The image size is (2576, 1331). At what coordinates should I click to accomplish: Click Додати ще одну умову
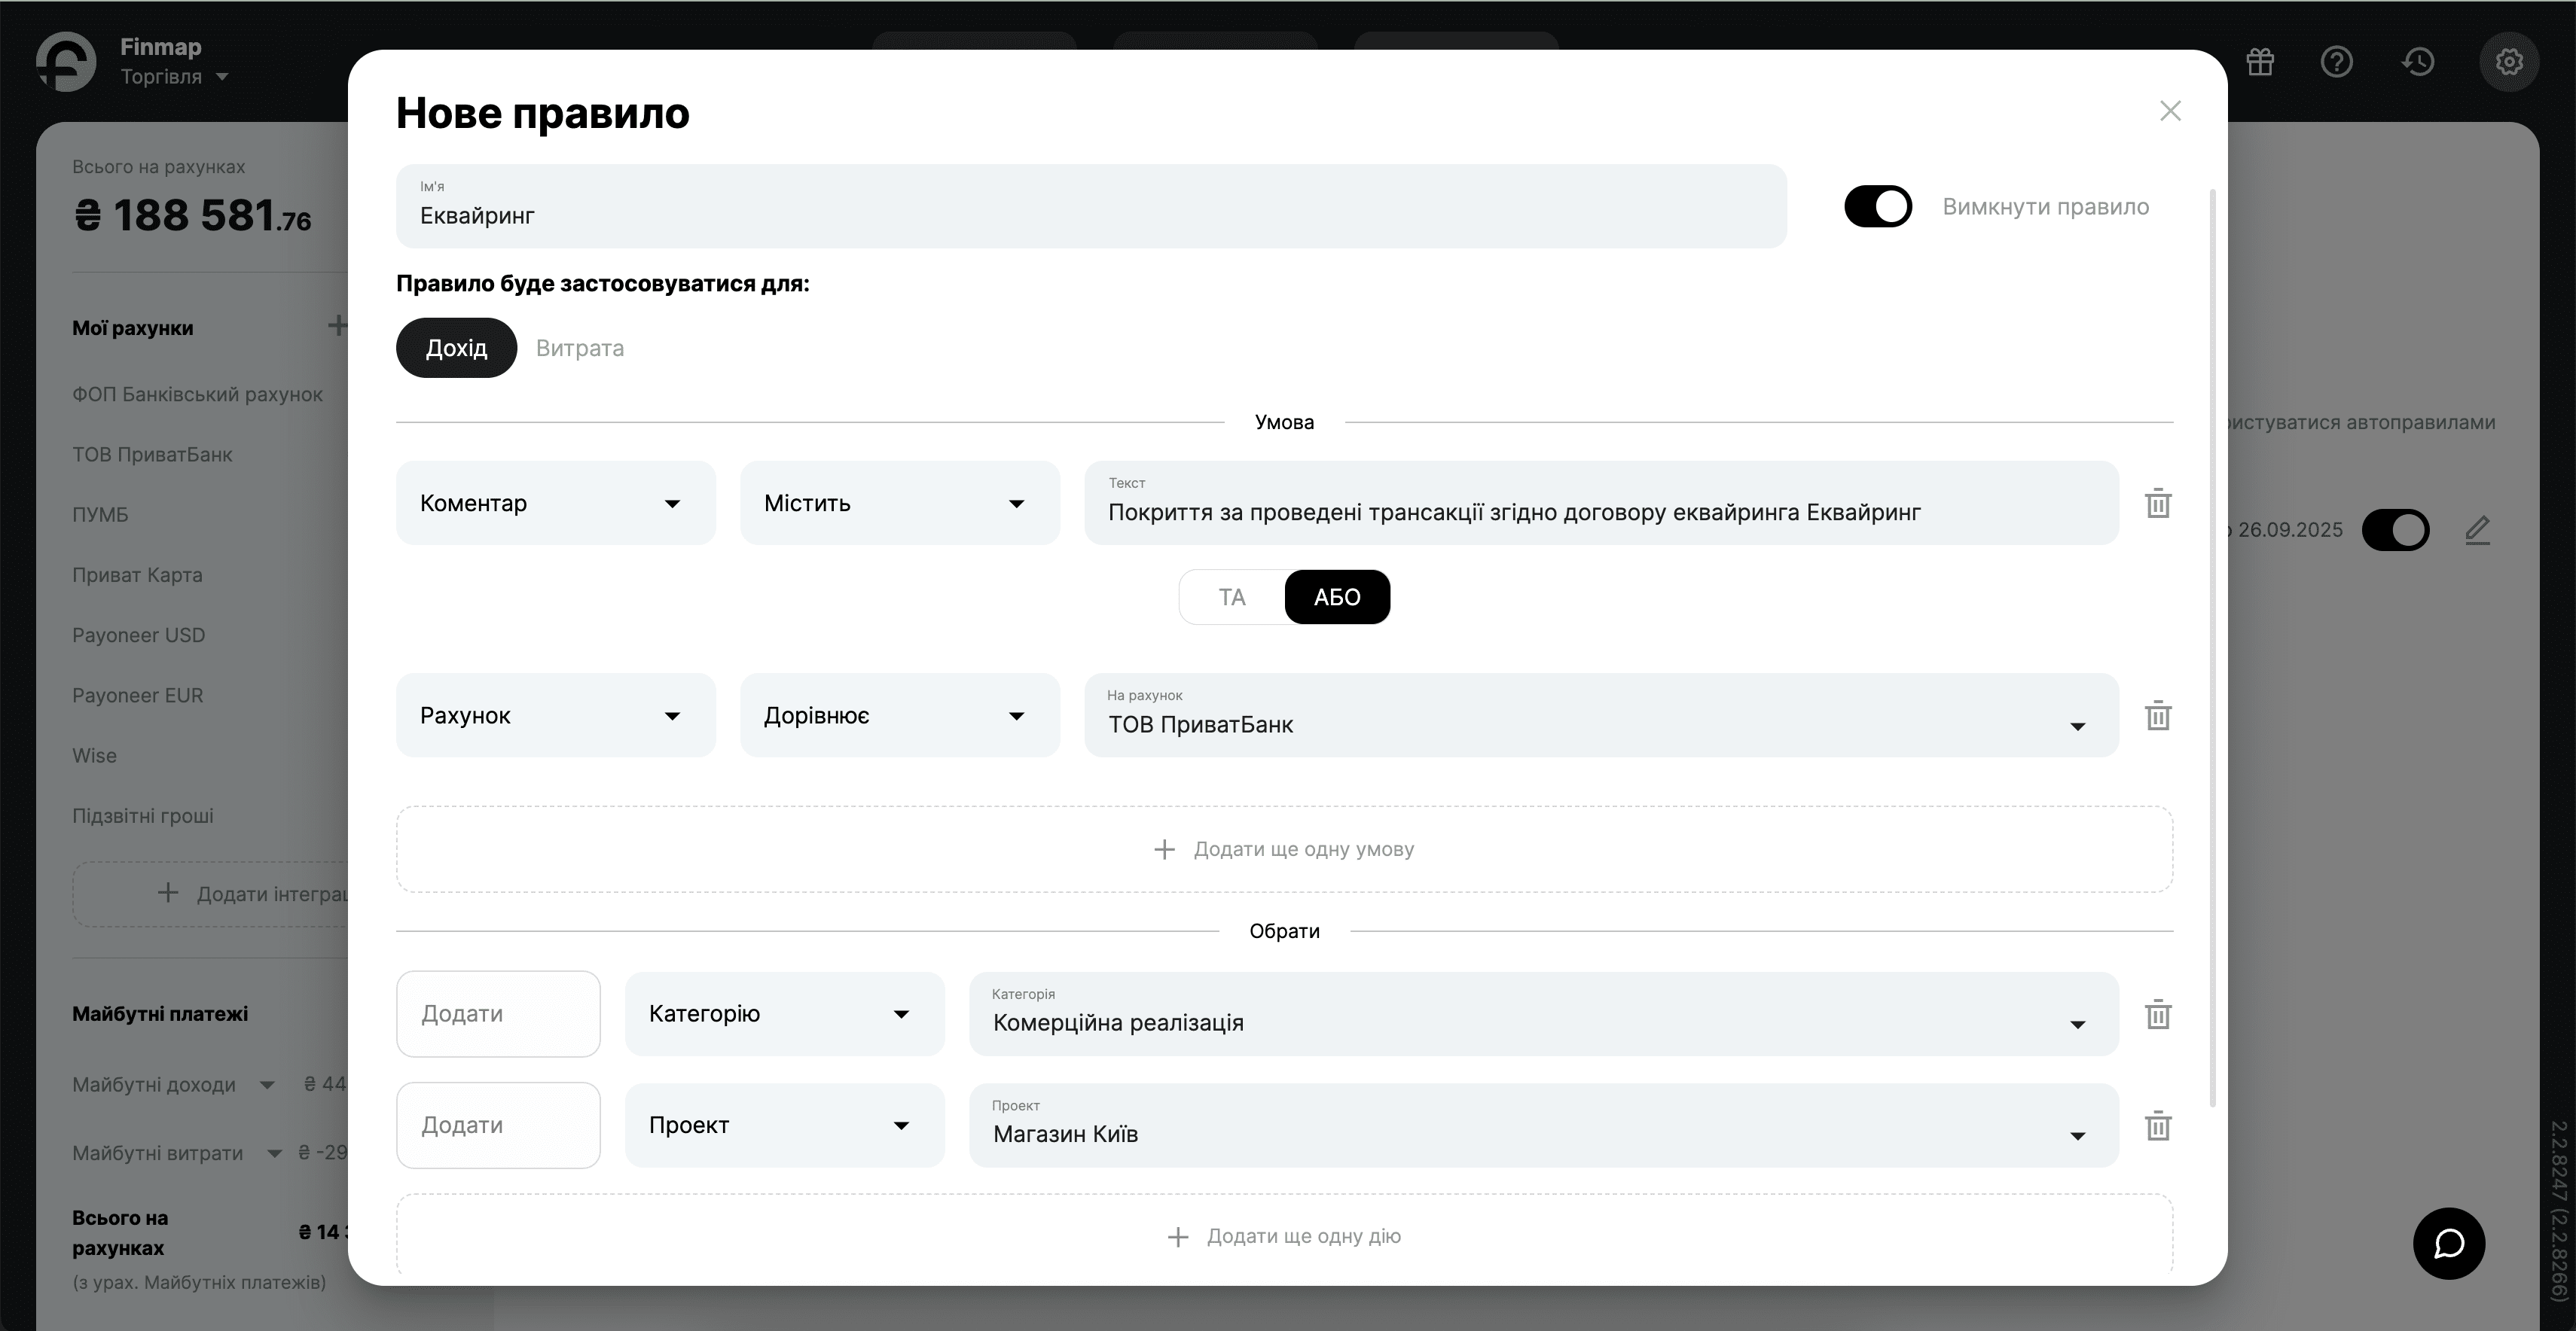pos(1284,849)
